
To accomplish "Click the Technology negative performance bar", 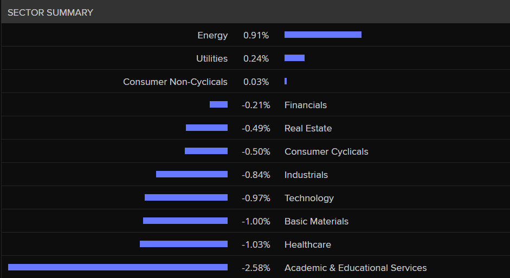I will pyautogui.click(x=186, y=197).
